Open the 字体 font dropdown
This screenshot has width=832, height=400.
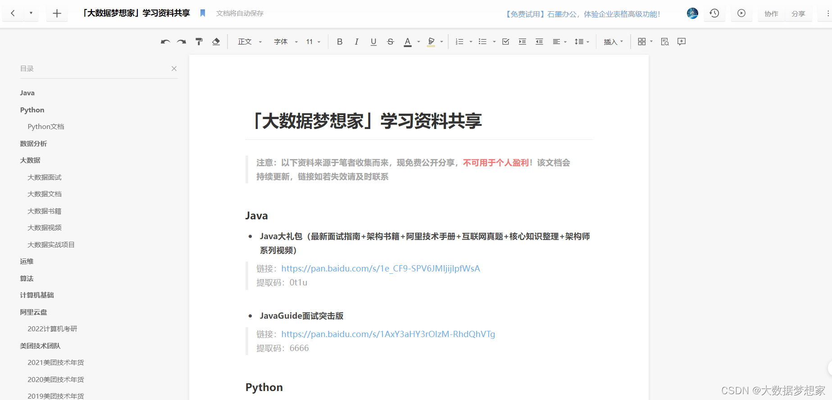(286, 42)
